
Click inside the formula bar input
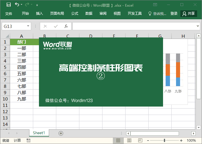(x=134, y=26)
